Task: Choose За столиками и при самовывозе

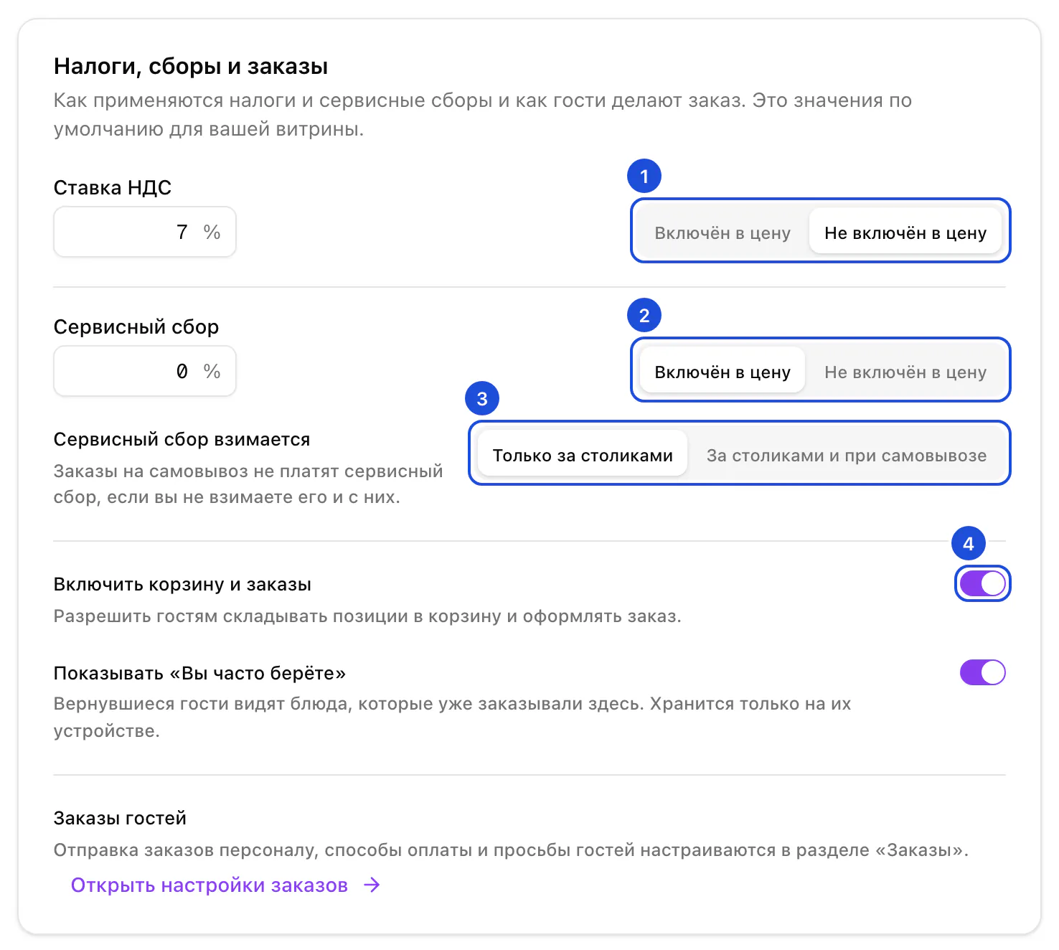Action: click(x=847, y=455)
